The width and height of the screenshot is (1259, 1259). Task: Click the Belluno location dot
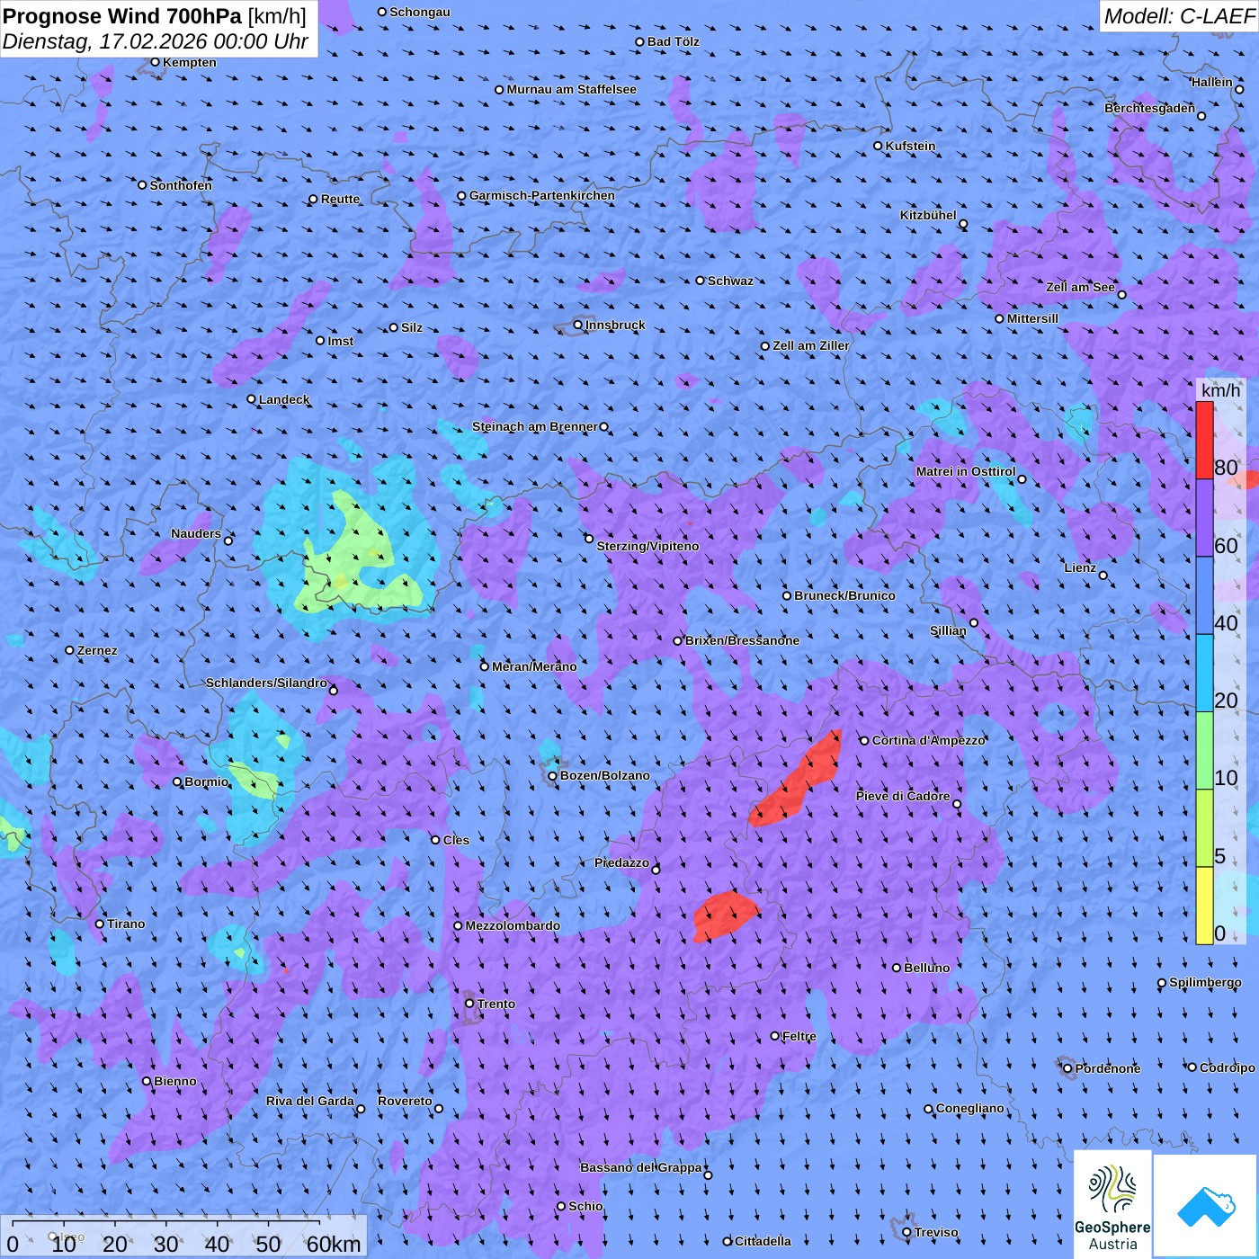click(x=897, y=968)
